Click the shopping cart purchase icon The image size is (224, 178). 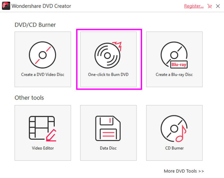[x=210, y=6]
